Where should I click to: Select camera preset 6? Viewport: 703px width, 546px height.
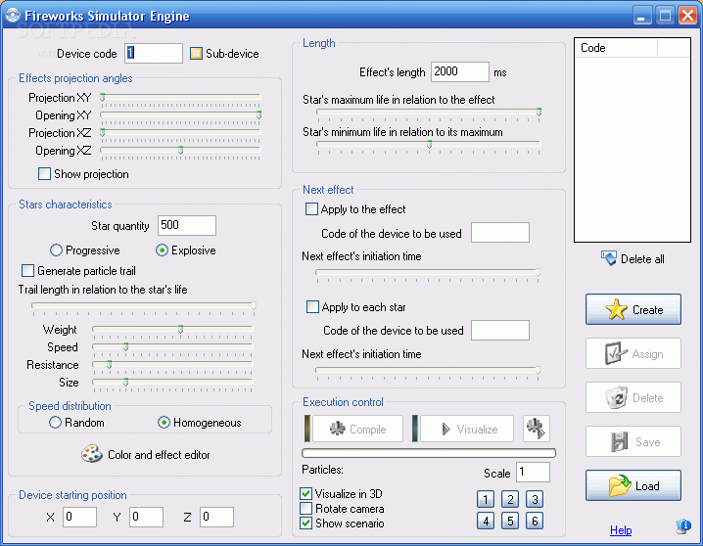[x=535, y=521]
